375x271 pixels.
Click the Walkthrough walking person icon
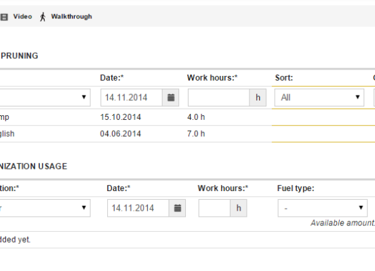pos(43,17)
